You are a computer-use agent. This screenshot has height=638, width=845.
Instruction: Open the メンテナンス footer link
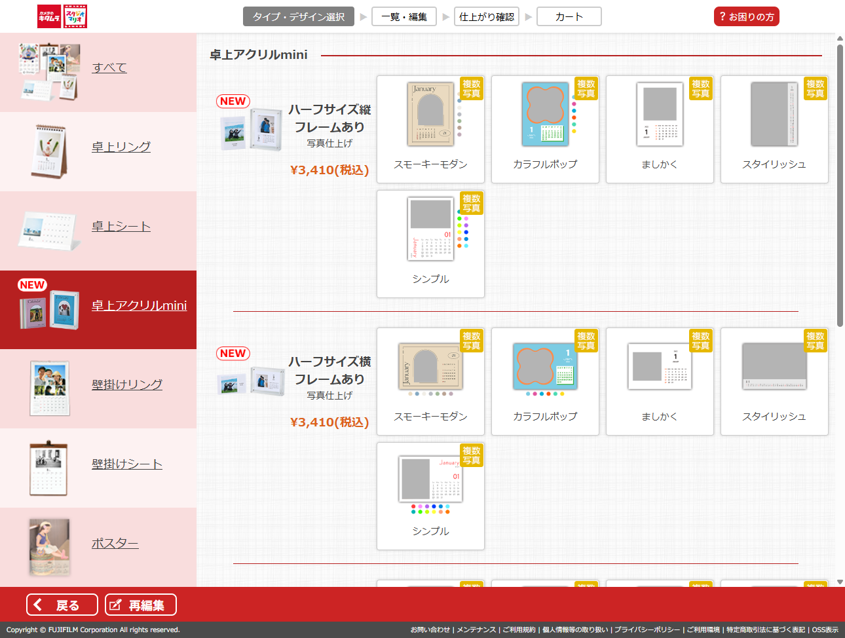(476, 630)
